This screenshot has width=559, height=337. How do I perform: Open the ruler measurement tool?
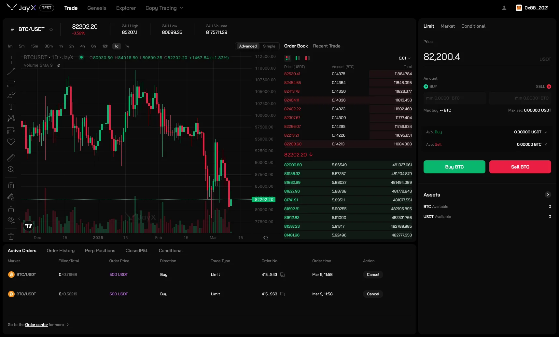click(11, 158)
